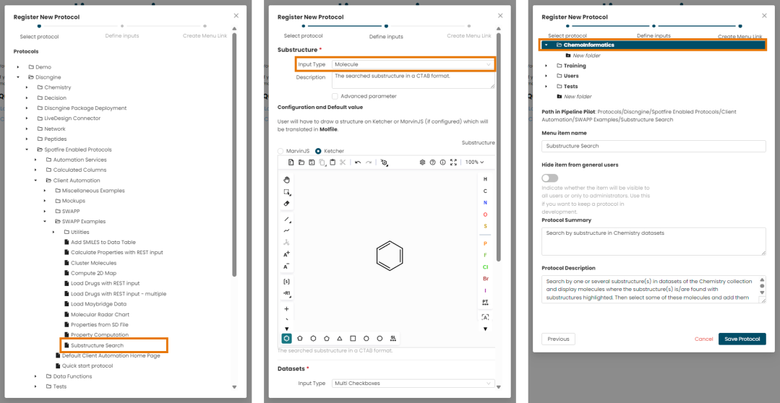Click the A− charge minus tool

point(286,266)
